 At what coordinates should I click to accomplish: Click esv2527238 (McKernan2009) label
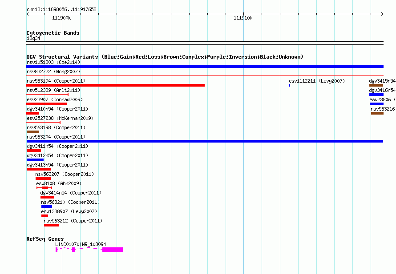60,118
